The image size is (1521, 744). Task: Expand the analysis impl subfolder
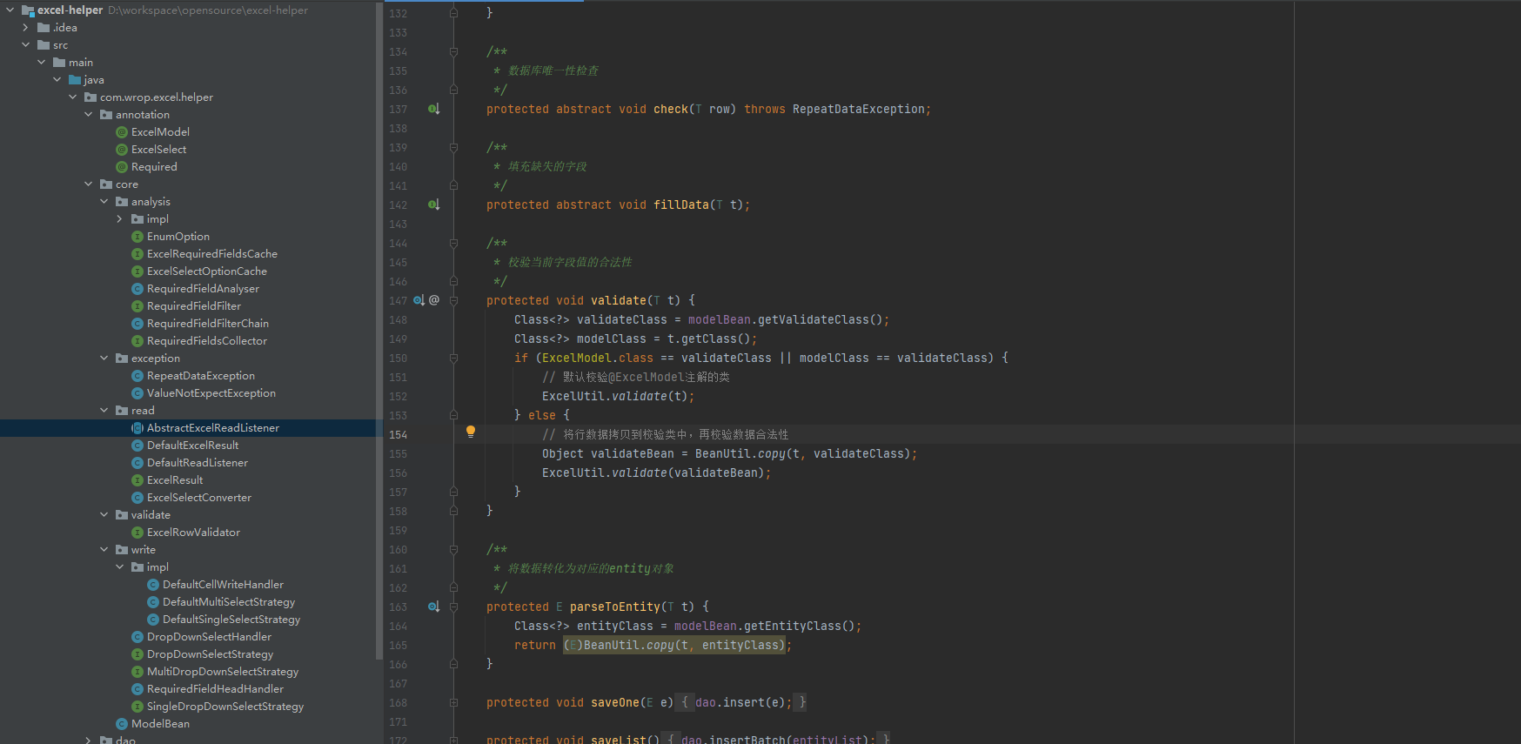[119, 219]
